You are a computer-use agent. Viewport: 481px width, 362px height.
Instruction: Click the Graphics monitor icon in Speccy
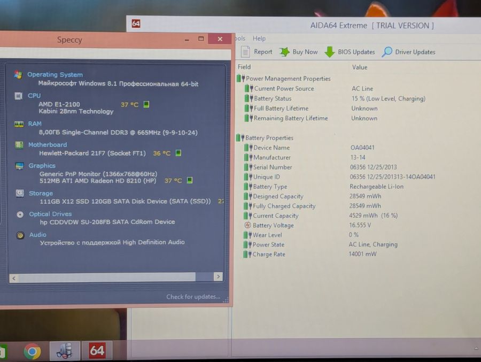pos(20,166)
